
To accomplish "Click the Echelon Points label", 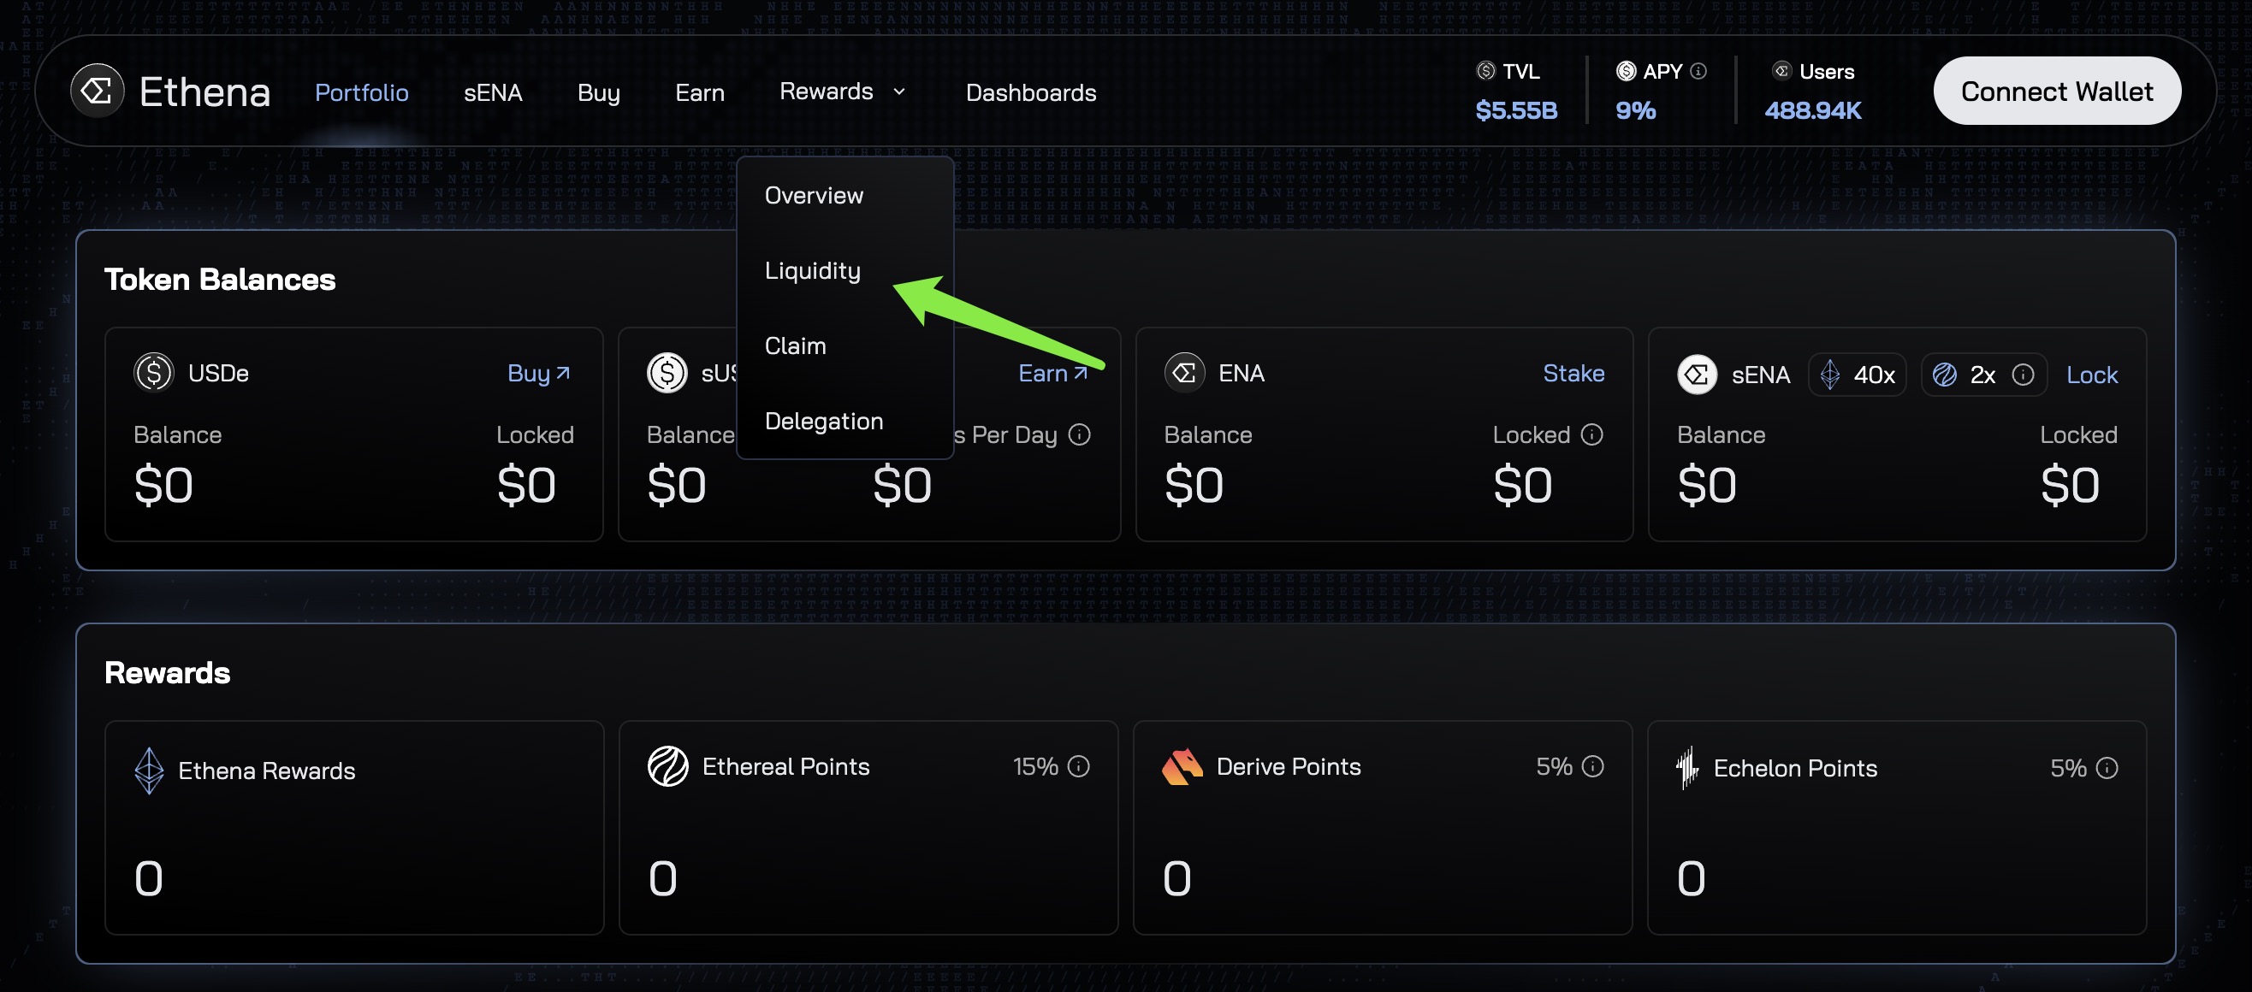I will coord(1795,768).
